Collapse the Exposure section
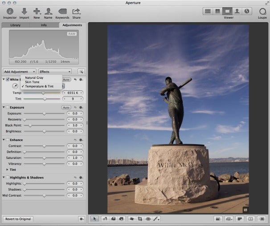 click(x=4, y=107)
